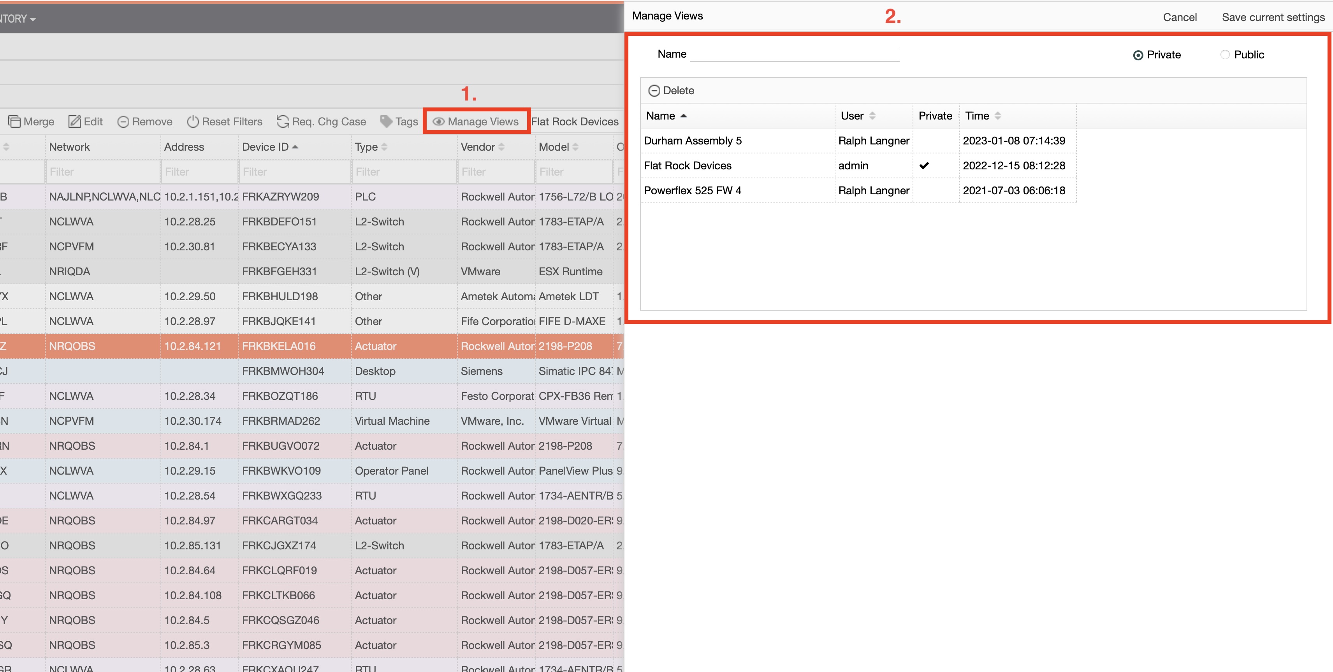
Task: Select the Private radio button
Action: click(1138, 55)
